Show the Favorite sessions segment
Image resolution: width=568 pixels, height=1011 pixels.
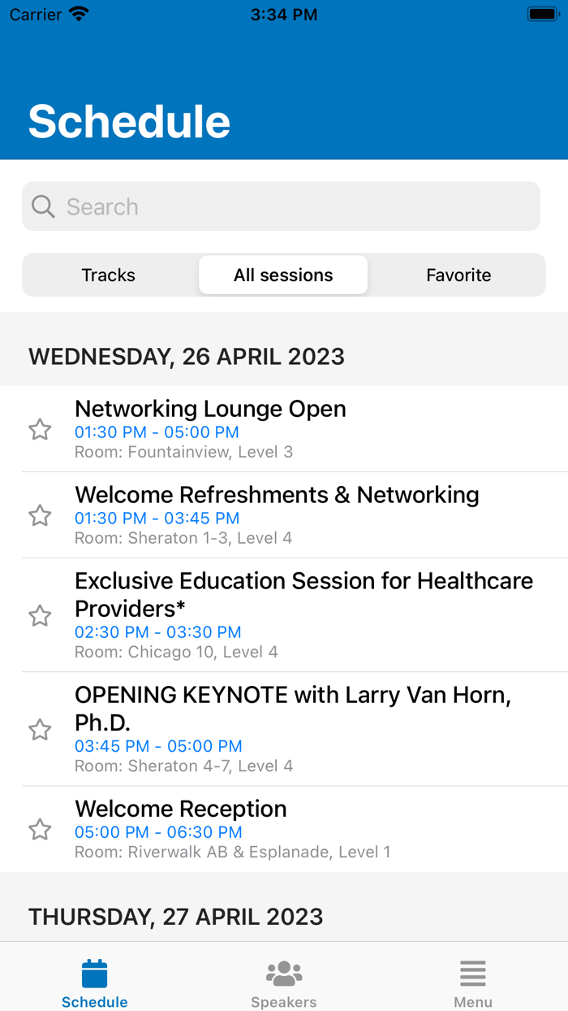click(458, 276)
